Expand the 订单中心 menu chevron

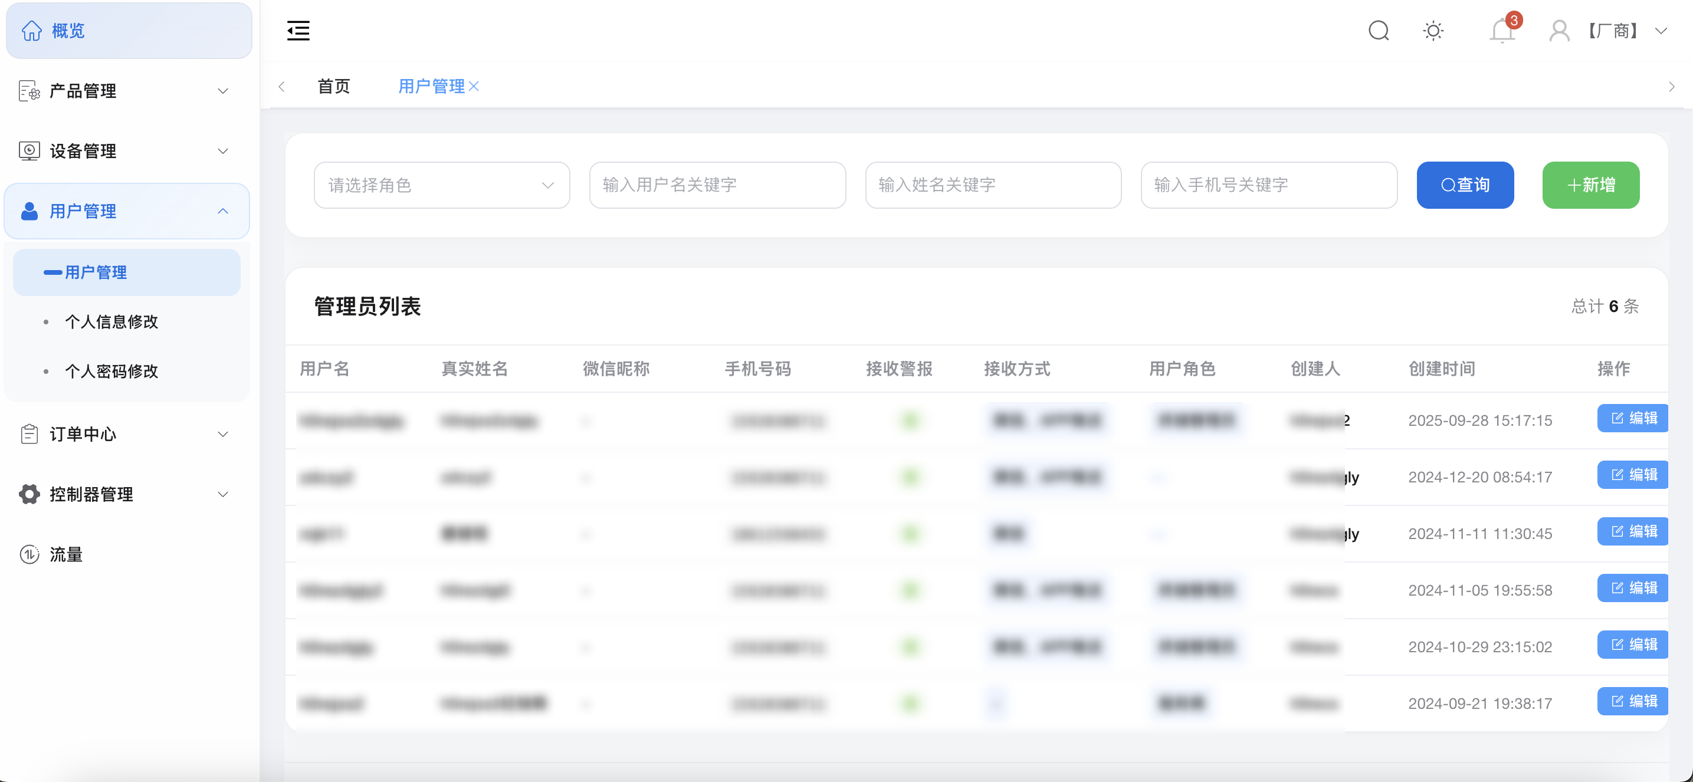[x=224, y=433]
